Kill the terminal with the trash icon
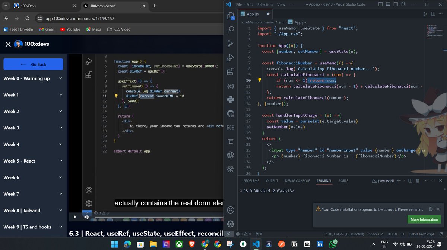The width and height of the screenshot is (447, 250). pos(418,180)
